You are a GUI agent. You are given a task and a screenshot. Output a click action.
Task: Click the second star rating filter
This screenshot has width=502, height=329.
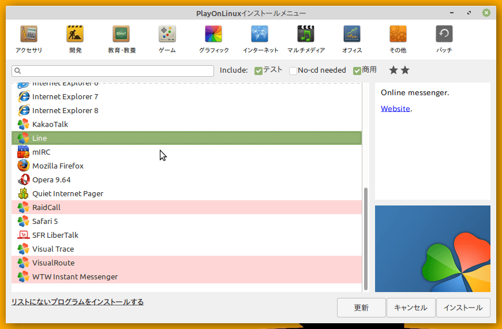[405, 70]
